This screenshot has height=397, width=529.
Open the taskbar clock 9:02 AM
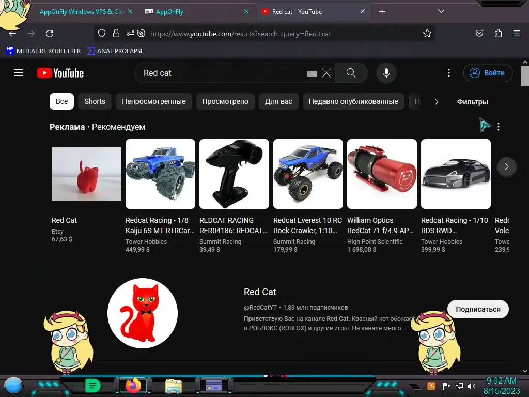(x=501, y=386)
